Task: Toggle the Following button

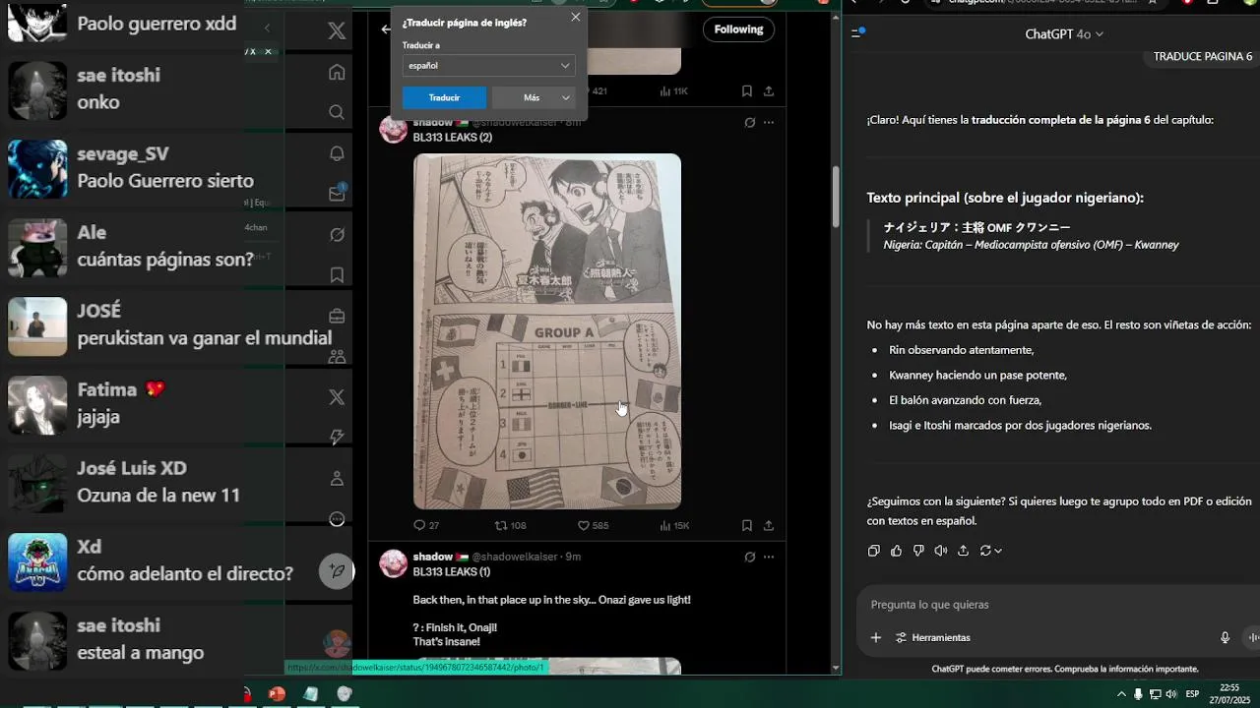Action: coord(738,29)
